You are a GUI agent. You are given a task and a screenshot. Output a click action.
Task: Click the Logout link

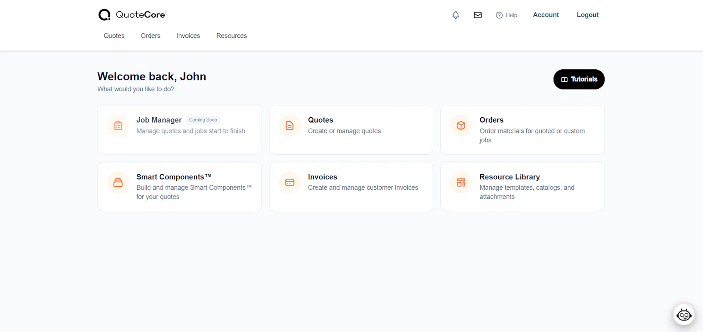[x=587, y=14]
